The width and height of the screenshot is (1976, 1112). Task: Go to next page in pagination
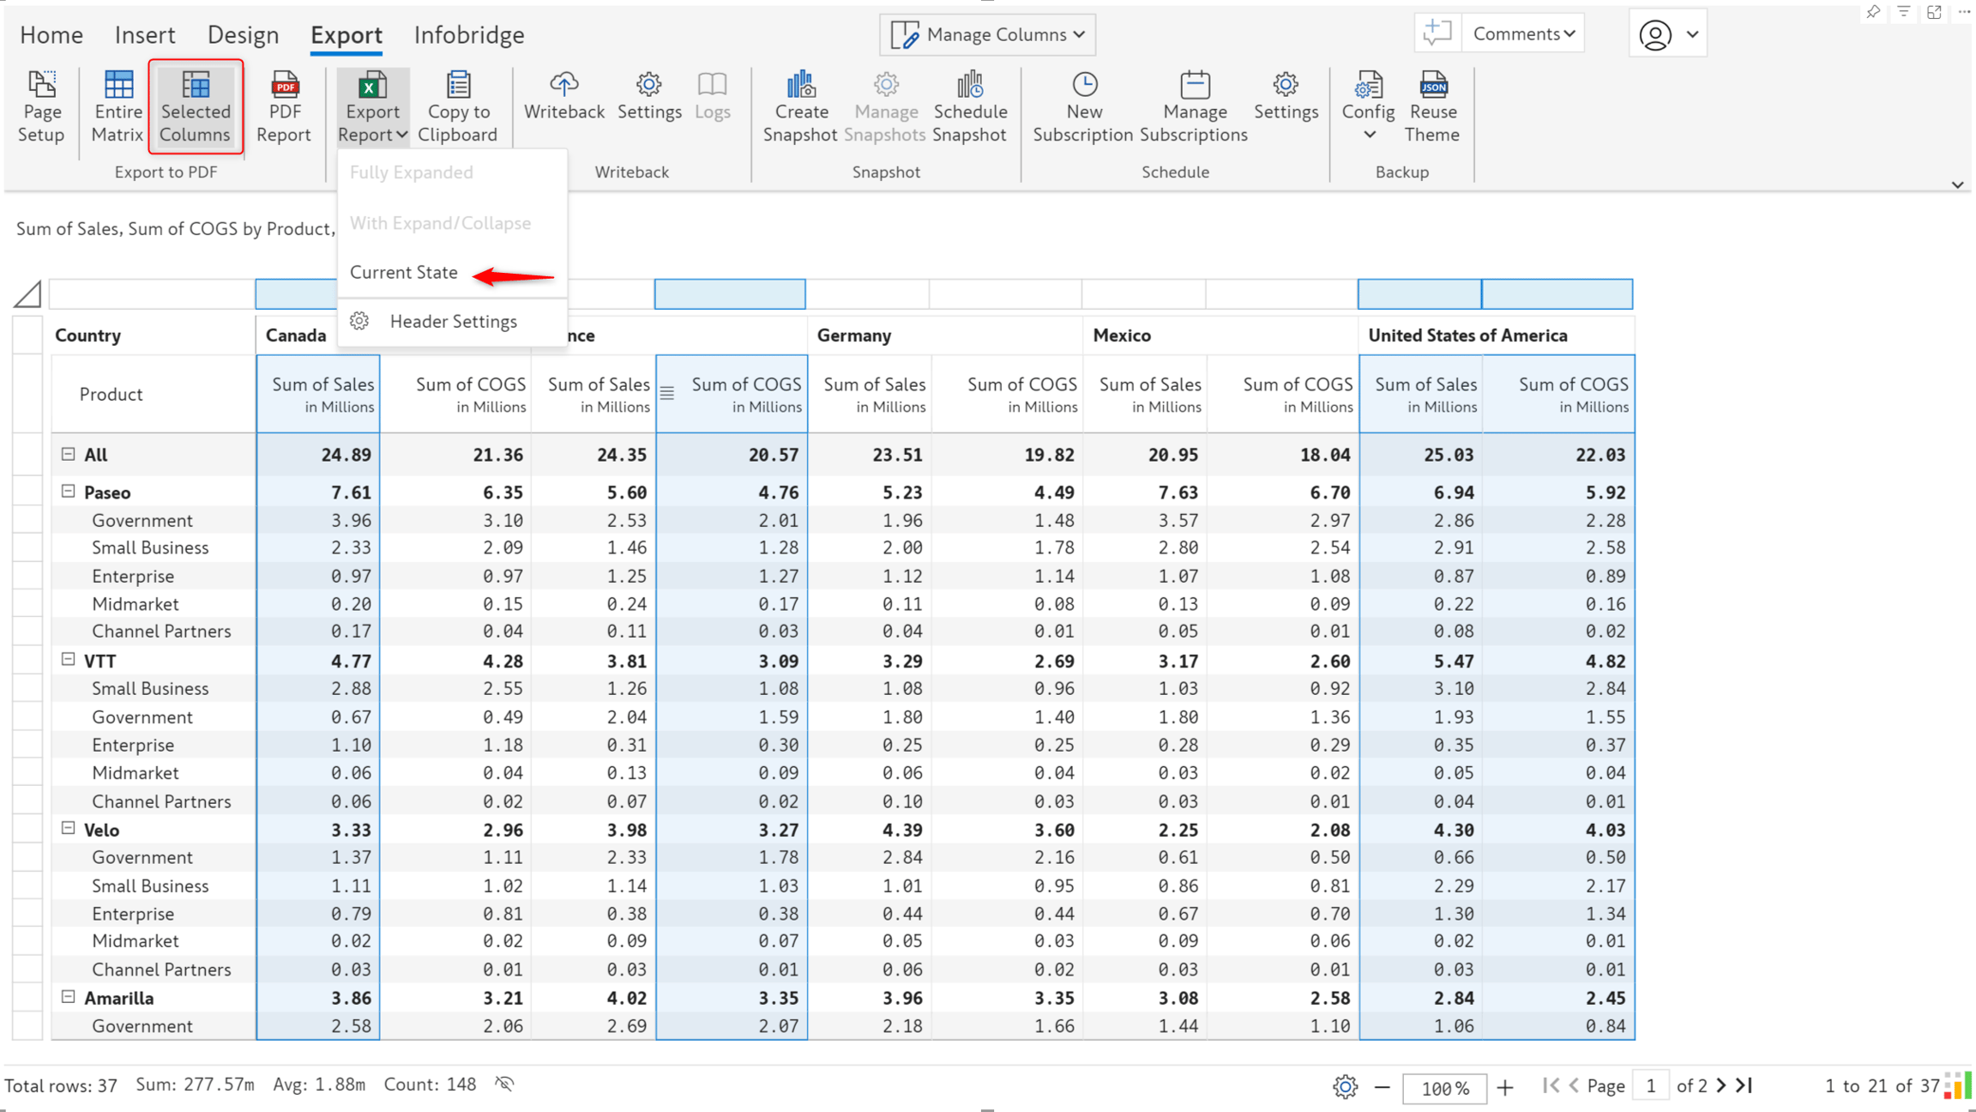(1721, 1085)
